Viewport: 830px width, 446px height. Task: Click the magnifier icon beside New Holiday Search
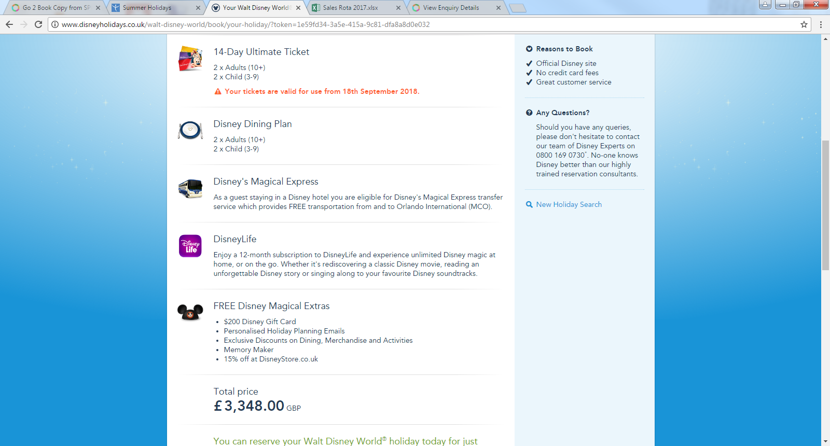[529, 204]
